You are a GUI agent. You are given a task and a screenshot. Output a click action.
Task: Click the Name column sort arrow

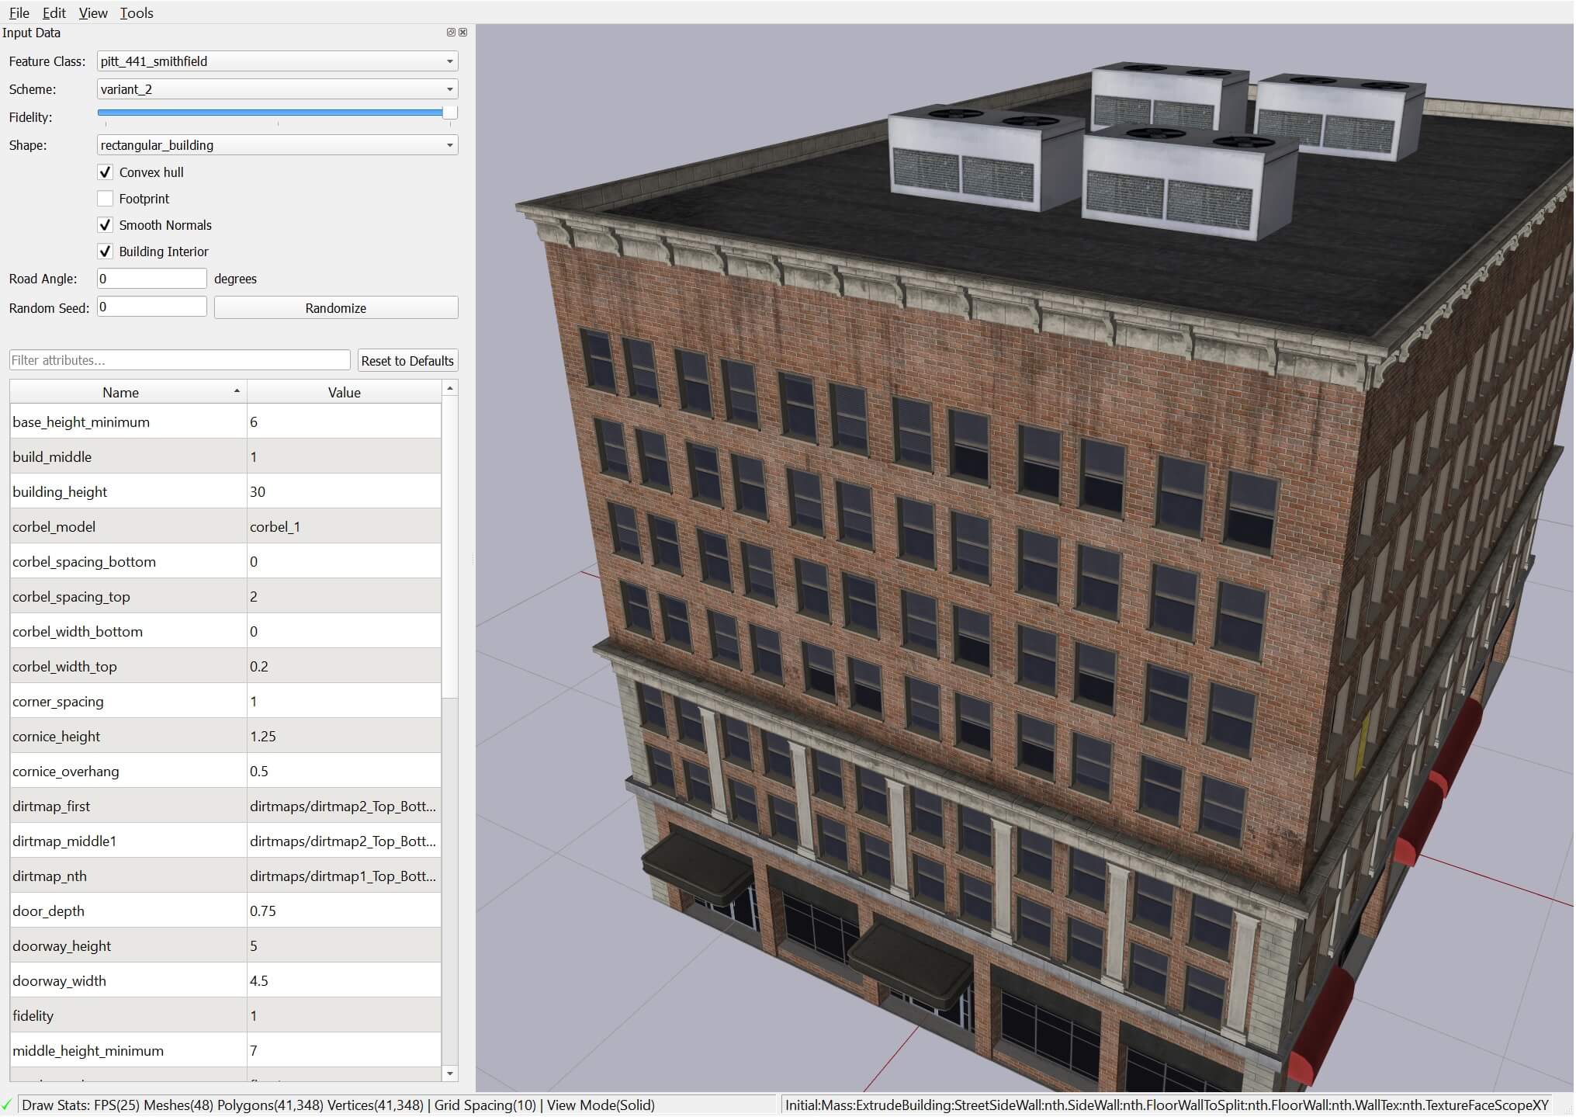pos(237,391)
